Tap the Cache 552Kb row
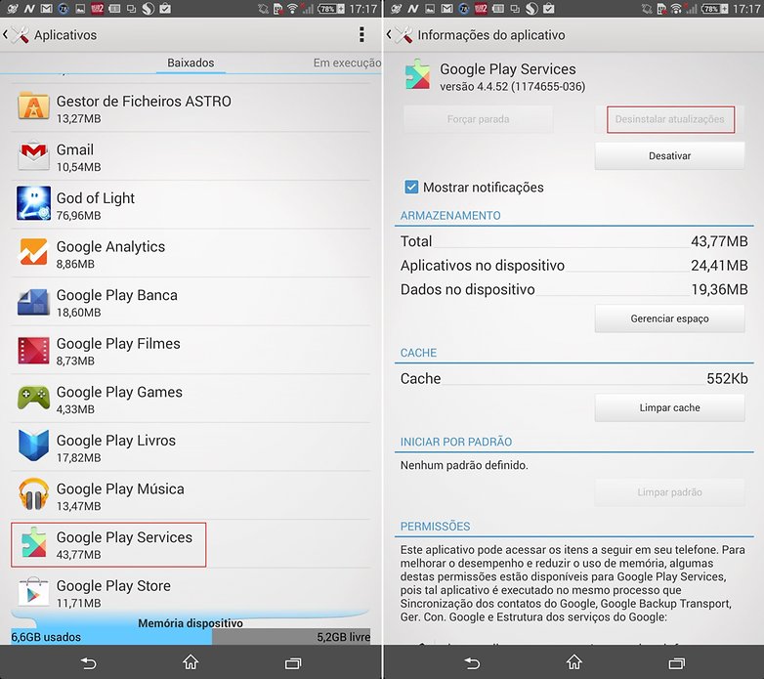The image size is (764, 679). coord(573,378)
